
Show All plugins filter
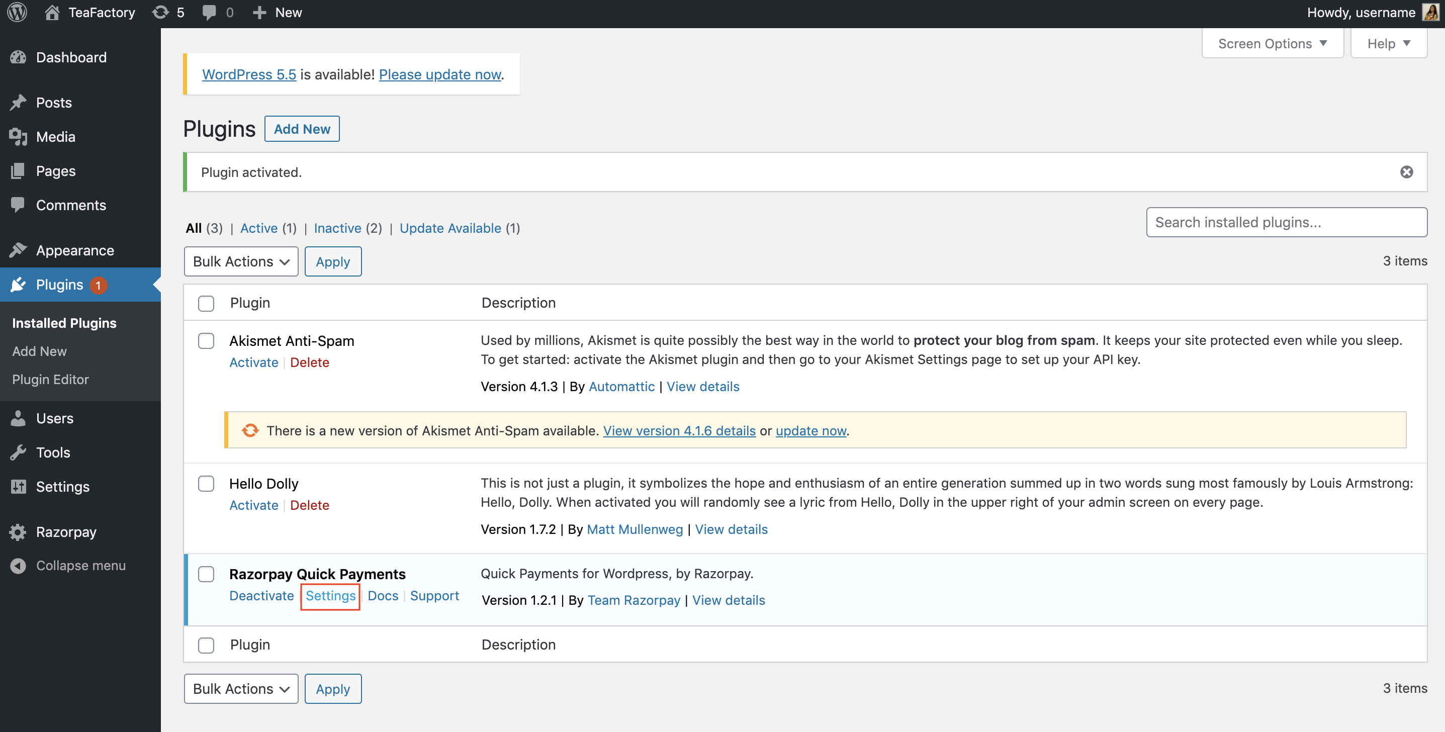click(x=194, y=228)
